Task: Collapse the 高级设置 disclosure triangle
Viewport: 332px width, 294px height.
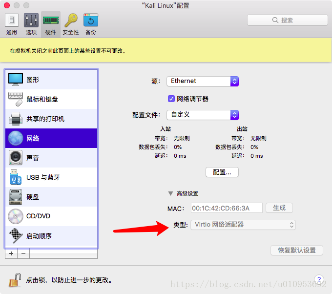Action: (x=170, y=193)
